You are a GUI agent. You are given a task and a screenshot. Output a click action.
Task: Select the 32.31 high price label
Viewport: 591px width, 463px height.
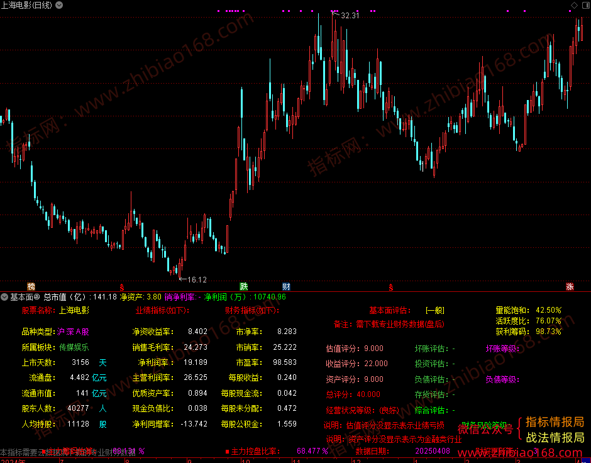tap(350, 16)
